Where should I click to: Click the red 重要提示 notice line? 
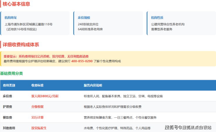pyautogui.click(x=46, y=56)
